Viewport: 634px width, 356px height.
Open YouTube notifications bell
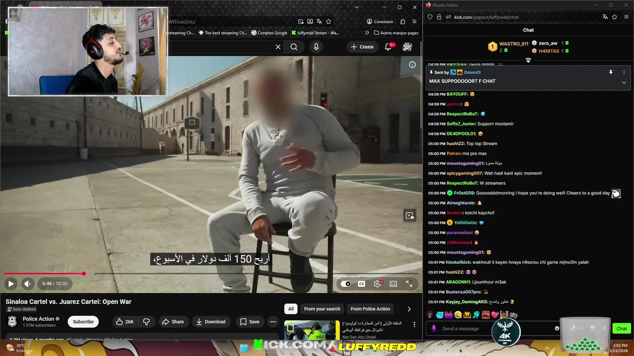coord(389,47)
